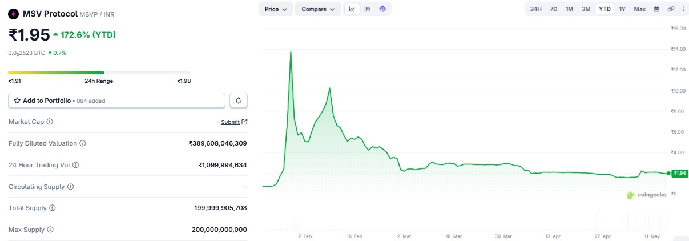This screenshot has width=689, height=241.
Task: Click the volume bars area near 27. Apr
Action: (601, 219)
